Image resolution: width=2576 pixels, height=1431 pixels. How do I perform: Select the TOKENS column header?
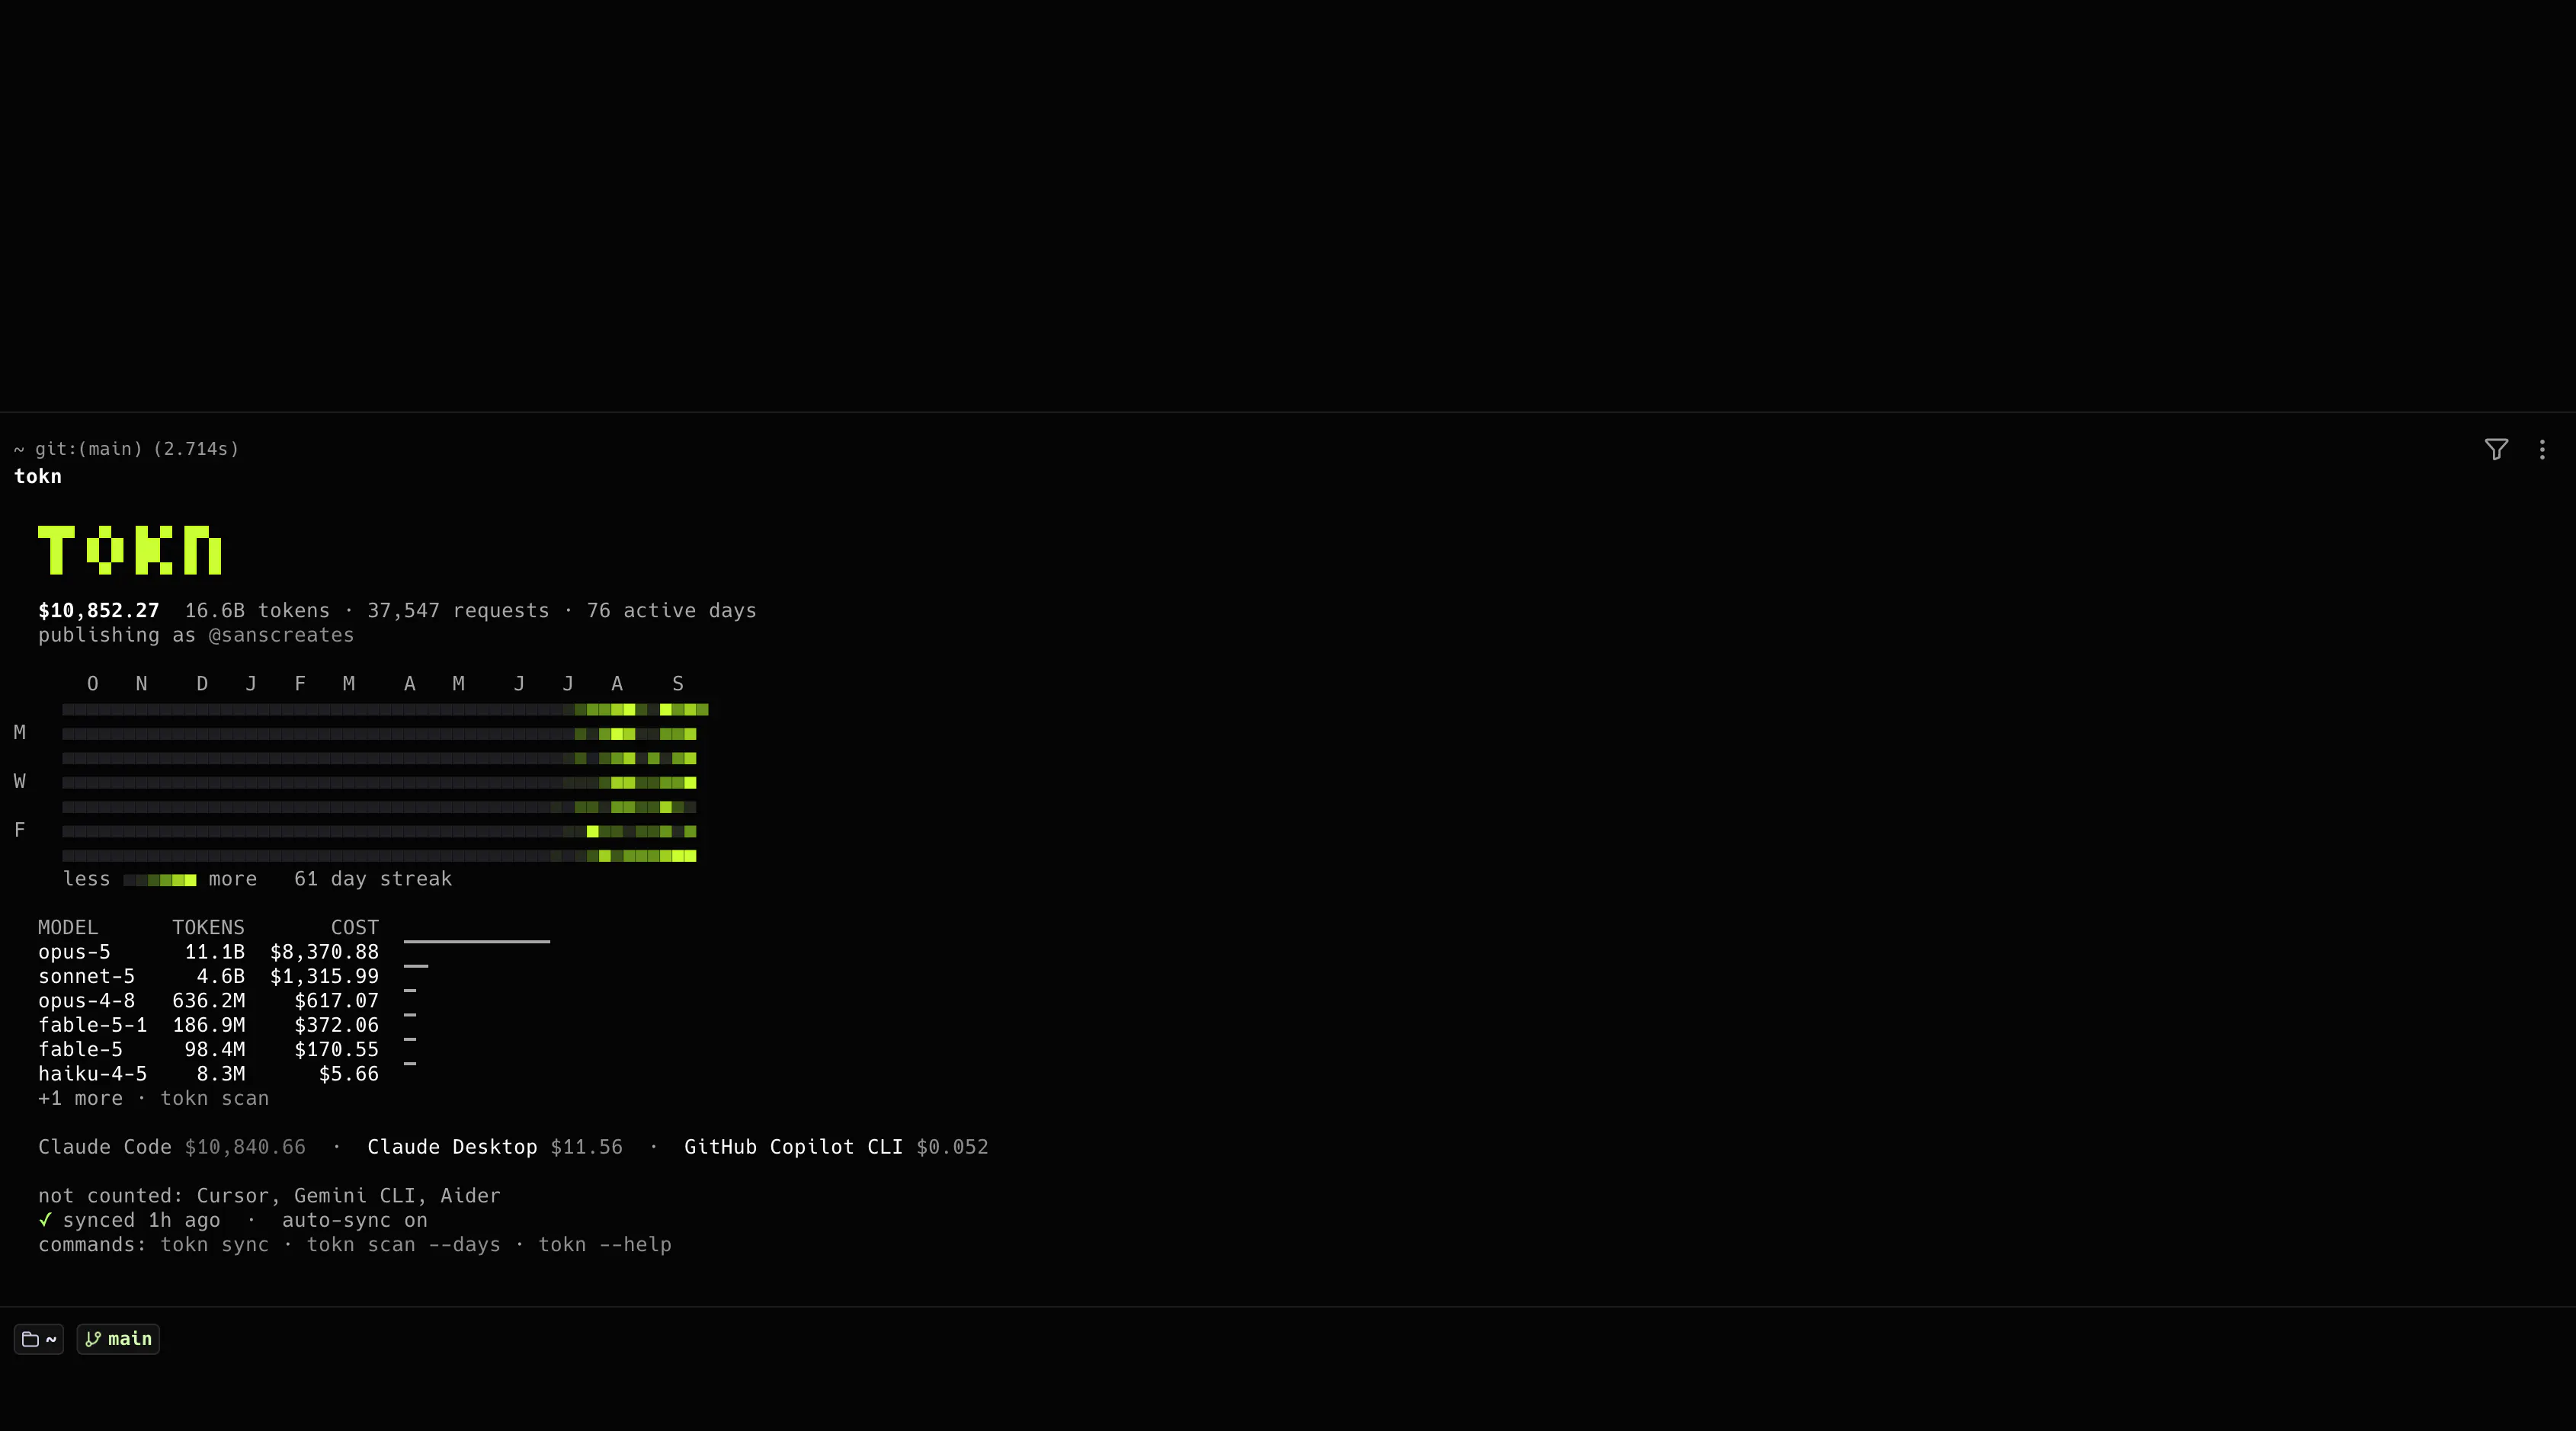point(209,927)
